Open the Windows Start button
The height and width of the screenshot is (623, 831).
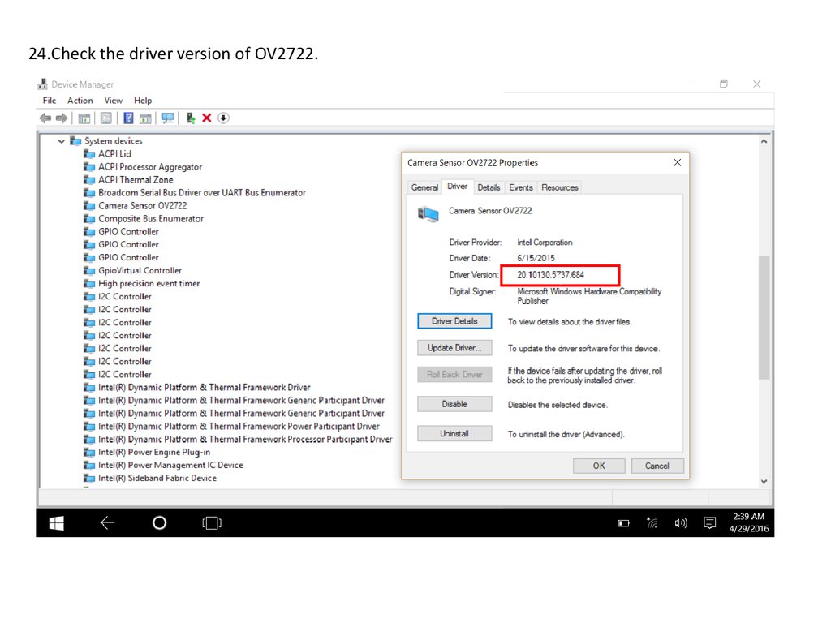56,523
